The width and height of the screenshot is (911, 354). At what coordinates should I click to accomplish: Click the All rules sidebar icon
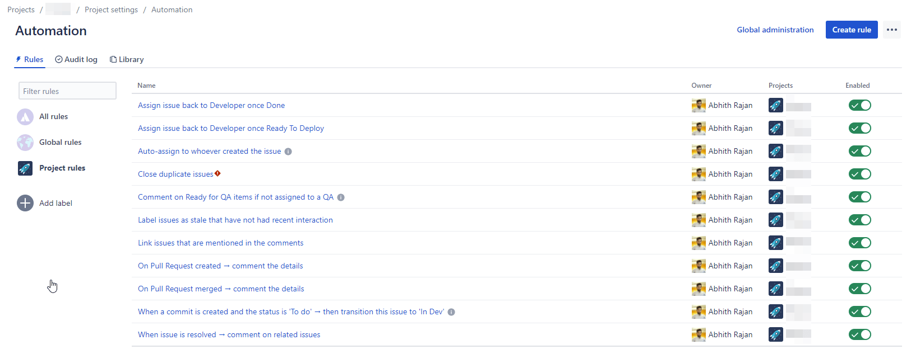(x=25, y=117)
